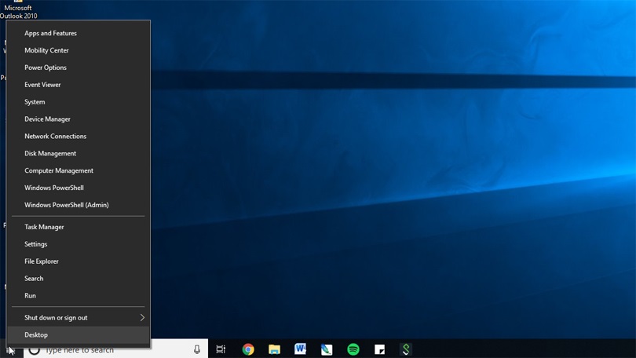The image size is (636, 358).
Task: Expand the Shut down or sign out submenu
Action: click(79, 317)
